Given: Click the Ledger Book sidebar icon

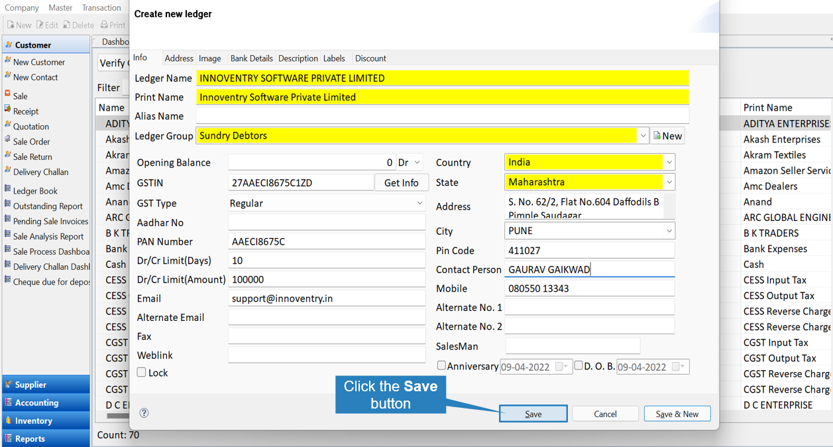Looking at the screenshot, I should [x=7, y=190].
